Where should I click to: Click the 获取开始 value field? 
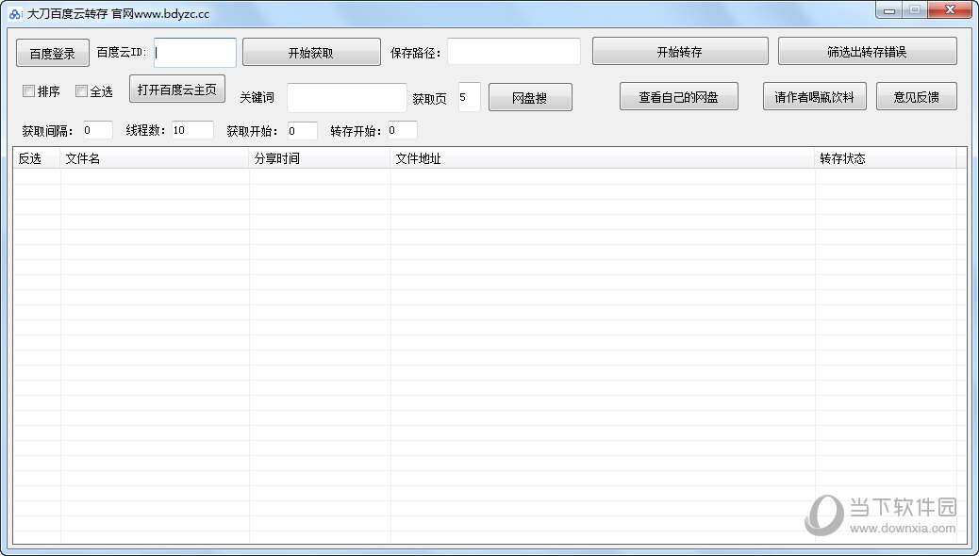coord(302,130)
